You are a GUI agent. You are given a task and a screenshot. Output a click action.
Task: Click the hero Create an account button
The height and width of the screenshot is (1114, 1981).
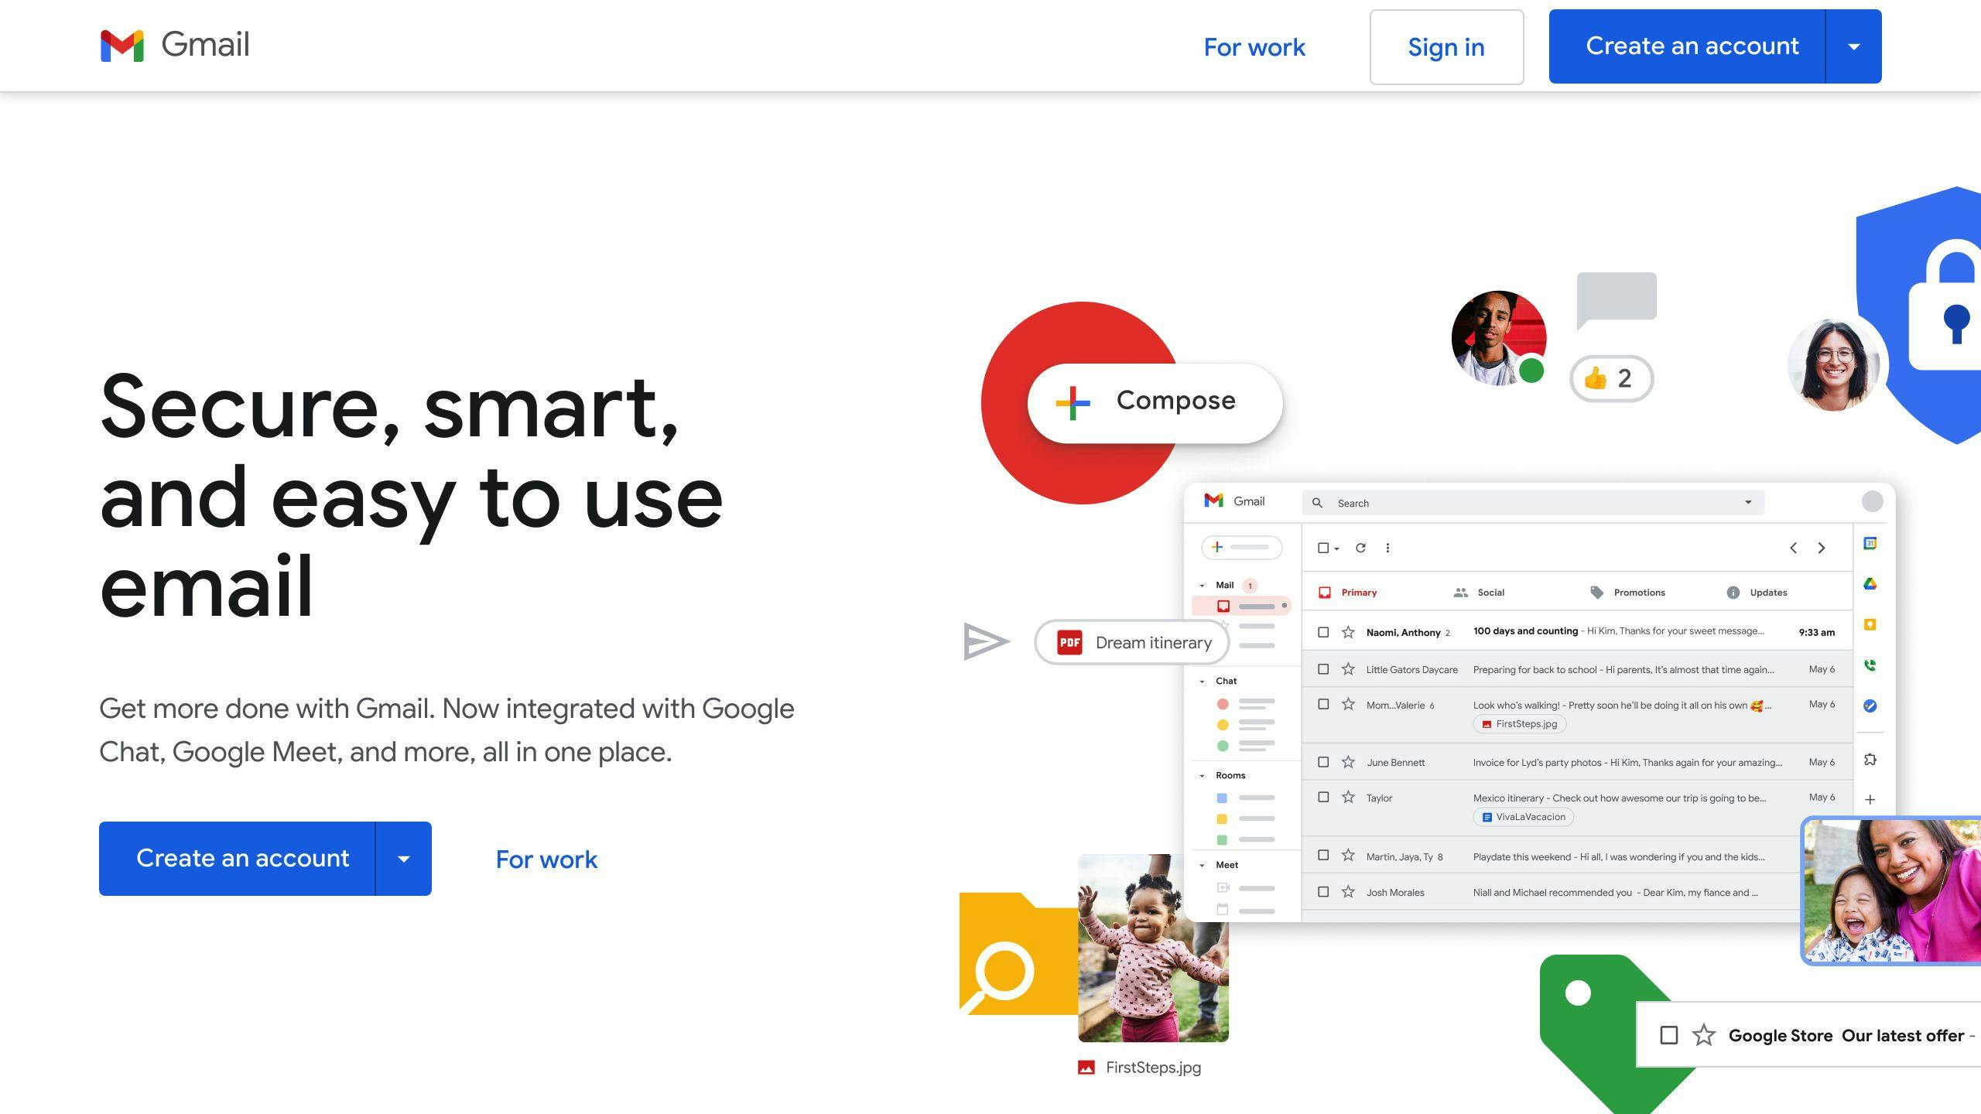(x=237, y=859)
